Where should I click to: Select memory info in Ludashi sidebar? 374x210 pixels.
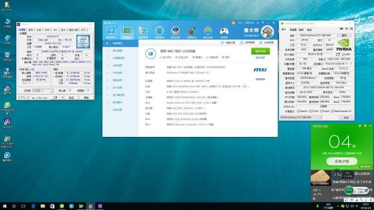(118, 73)
